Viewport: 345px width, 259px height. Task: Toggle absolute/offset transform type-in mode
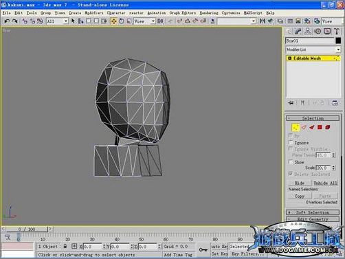point(74,247)
